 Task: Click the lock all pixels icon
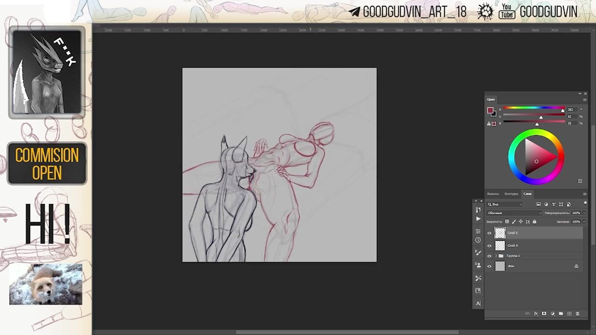pyautogui.click(x=534, y=222)
